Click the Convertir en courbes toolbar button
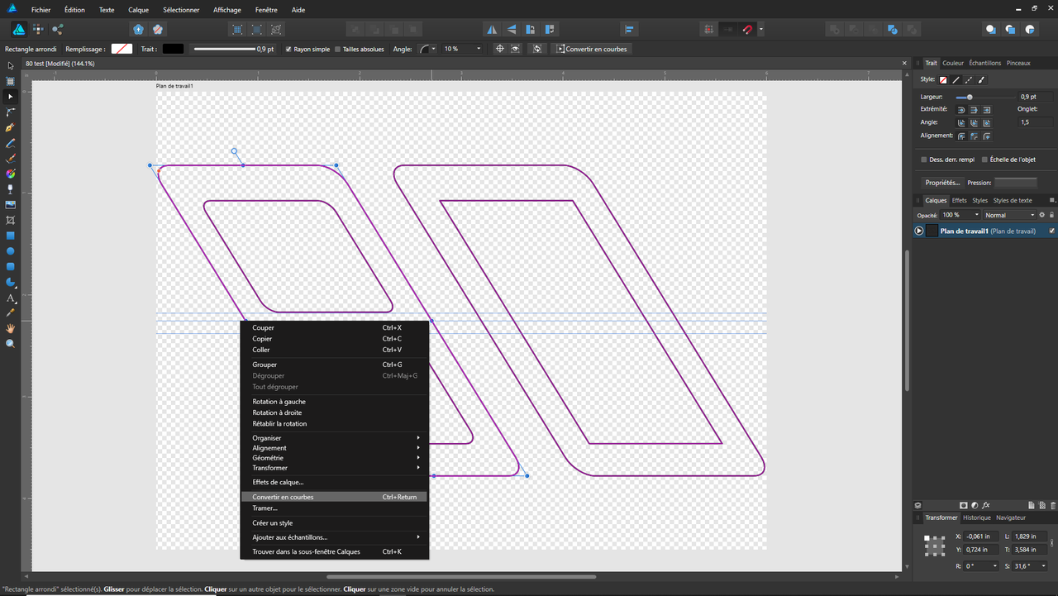 [x=591, y=49]
